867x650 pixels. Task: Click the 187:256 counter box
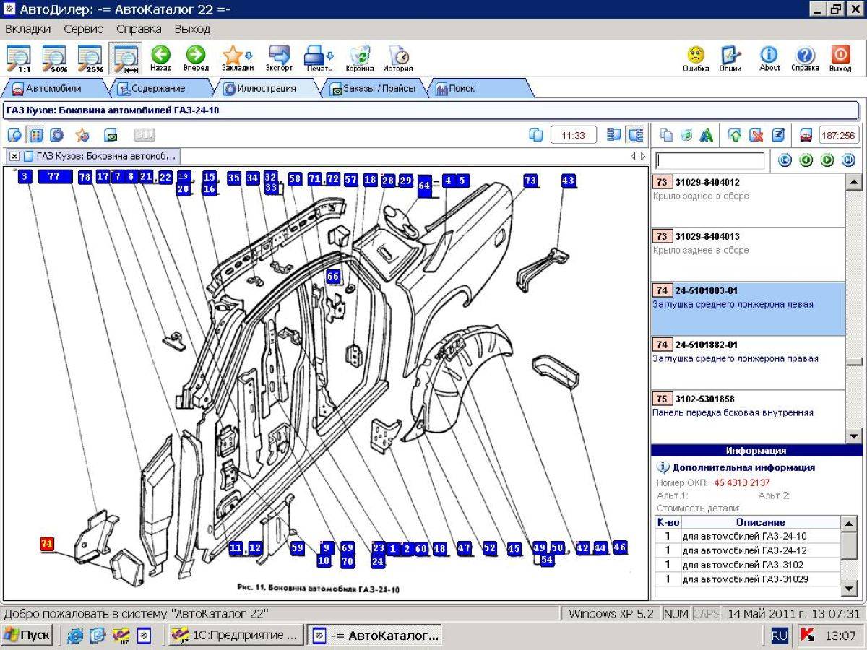[838, 135]
